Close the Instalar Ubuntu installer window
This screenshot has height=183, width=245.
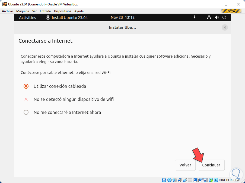(225, 27)
